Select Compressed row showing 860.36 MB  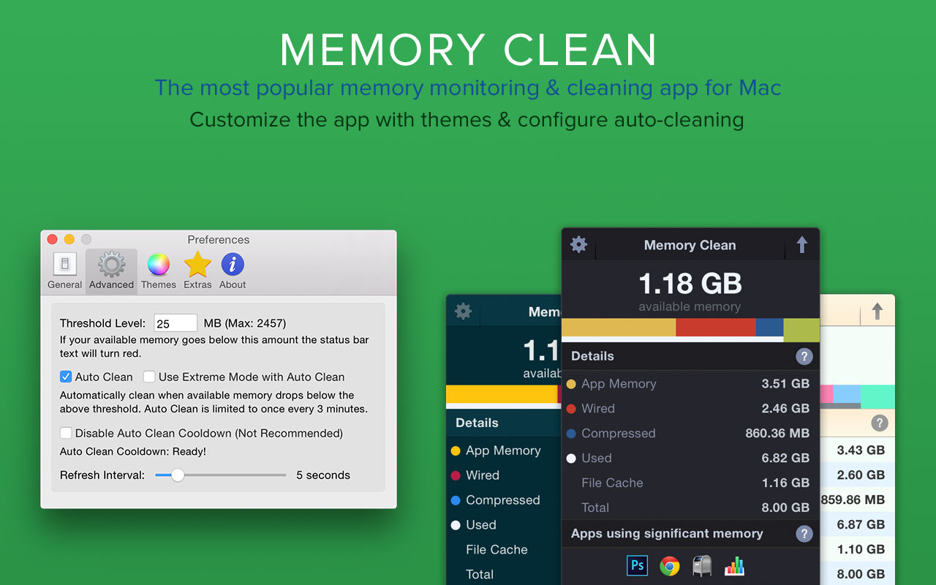tap(690, 434)
